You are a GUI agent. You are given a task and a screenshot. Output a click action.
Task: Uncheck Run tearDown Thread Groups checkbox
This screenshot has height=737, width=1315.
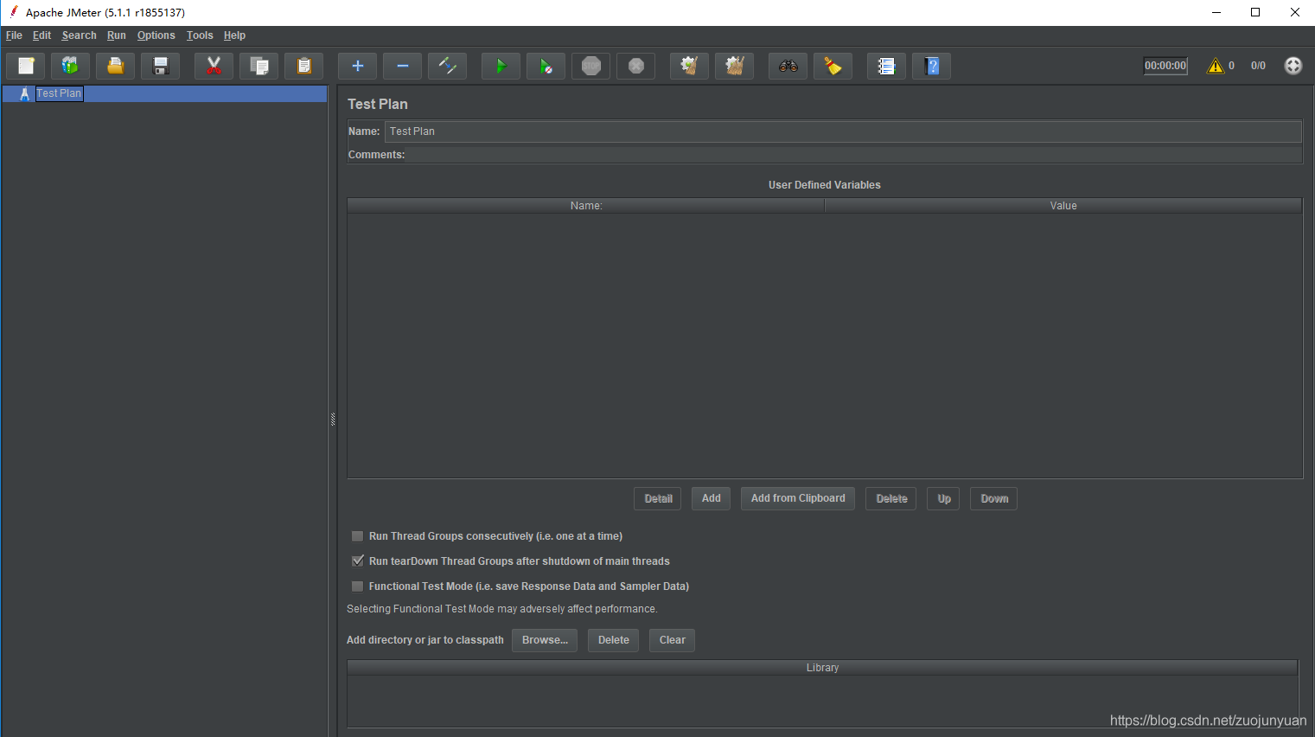pos(357,561)
